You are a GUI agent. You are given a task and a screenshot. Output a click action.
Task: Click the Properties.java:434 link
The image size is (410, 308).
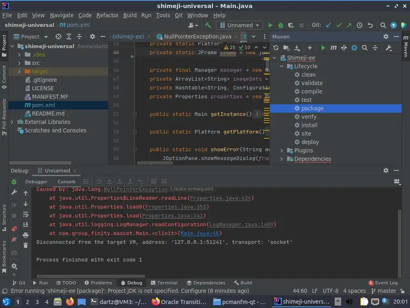pos(221,198)
